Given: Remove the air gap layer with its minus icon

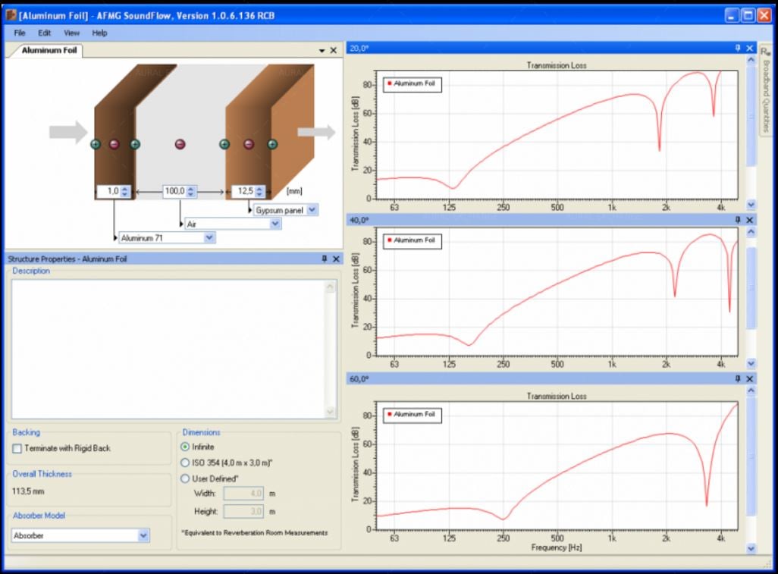Looking at the screenshot, I should click(180, 144).
